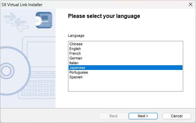Choose Italian from the list
The image size is (196, 123).
pyautogui.click(x=126, y=63)
